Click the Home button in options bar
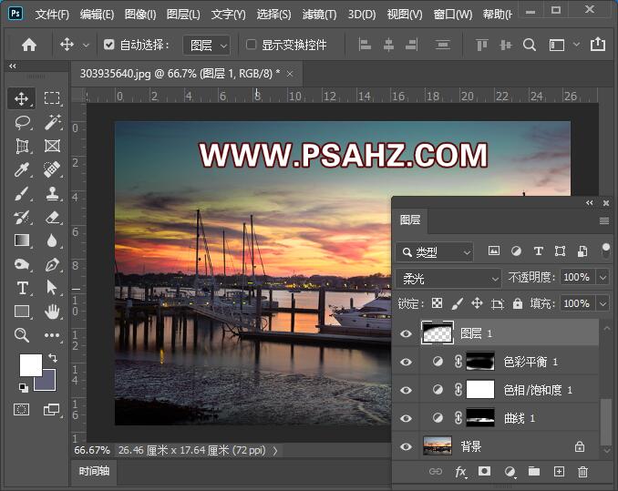The image size is (618, 491). [29, 45]
